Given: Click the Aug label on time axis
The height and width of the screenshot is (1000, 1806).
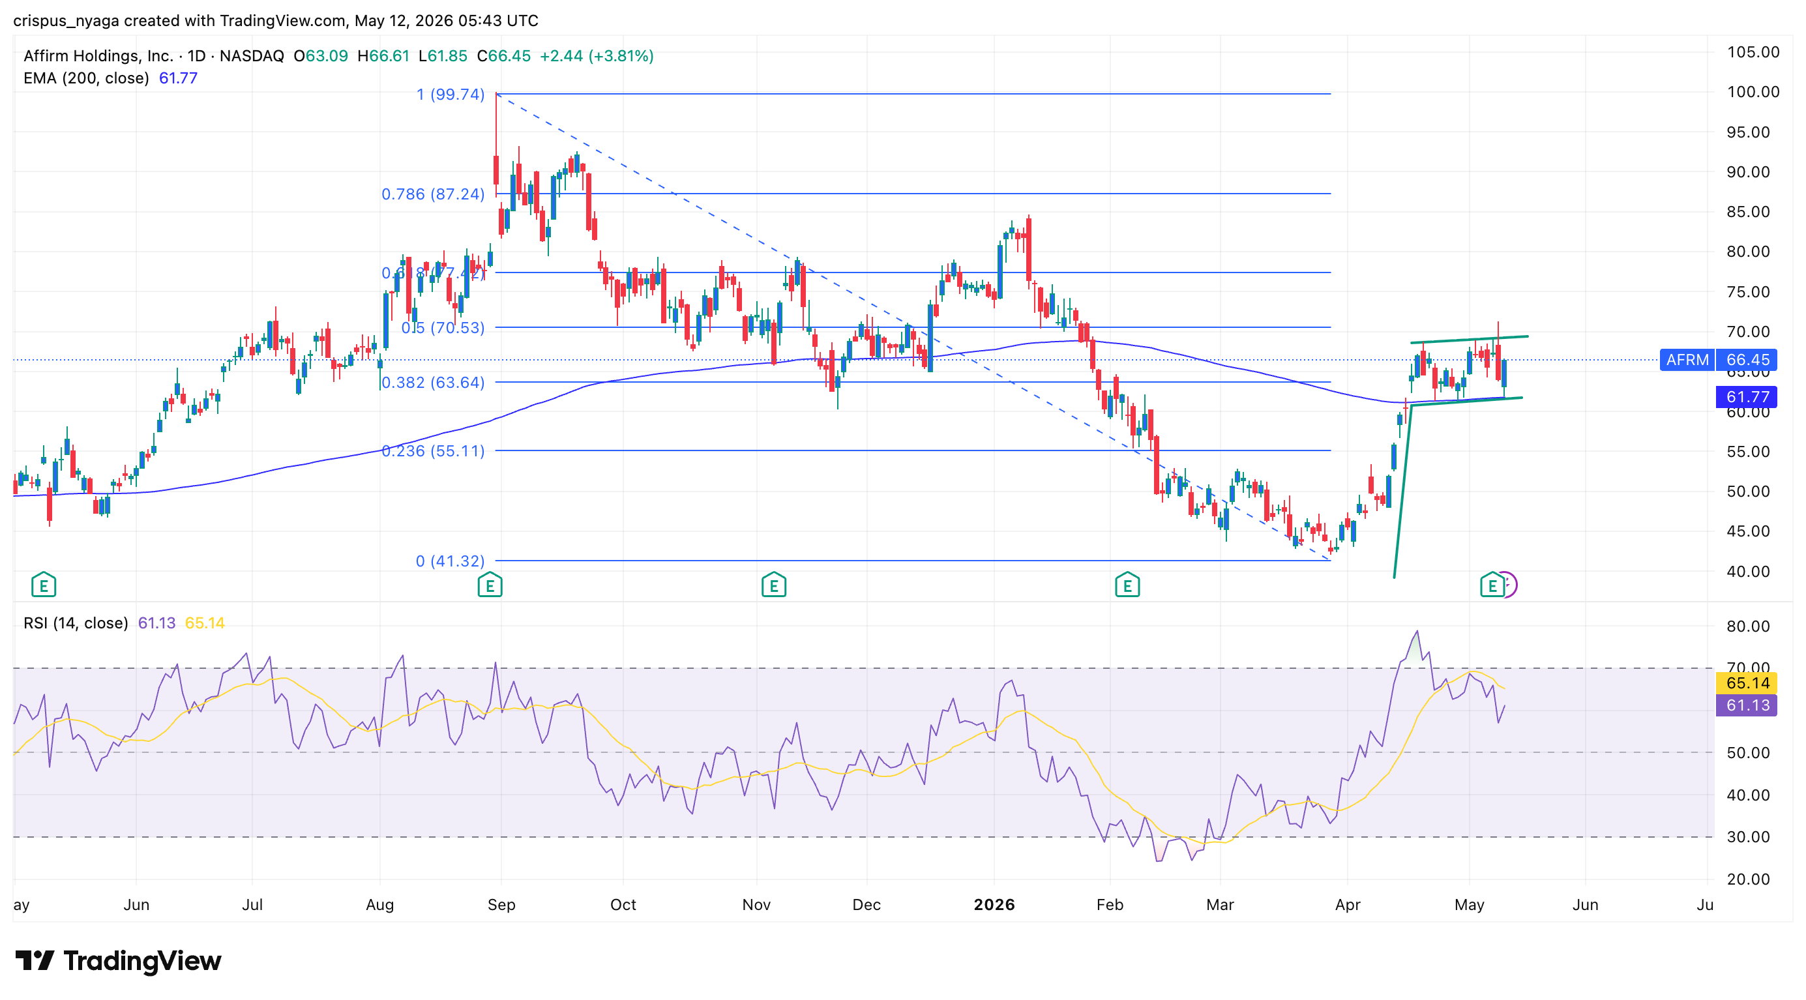Looking at the screenshot, I should 380,905.
